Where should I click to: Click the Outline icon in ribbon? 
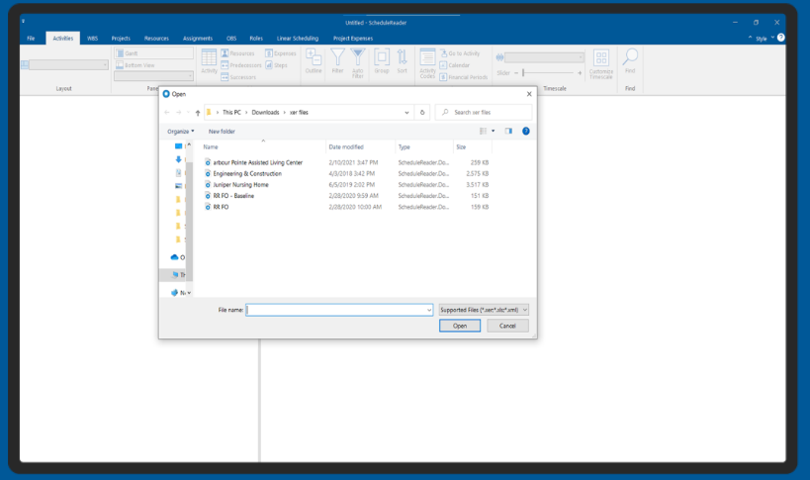pos(314,61)
